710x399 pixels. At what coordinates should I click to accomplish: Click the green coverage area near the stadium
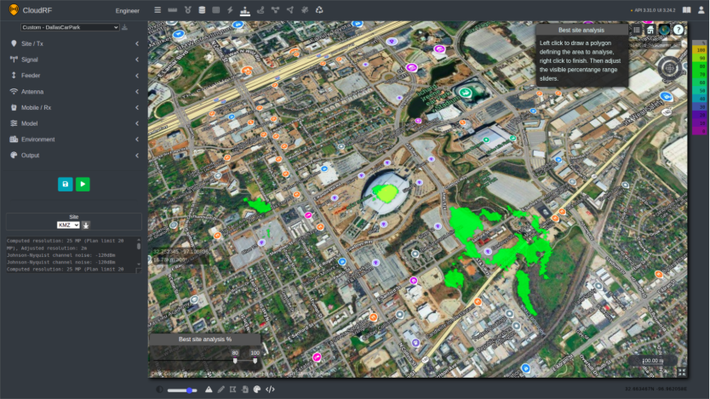click(x=386, y=193)
